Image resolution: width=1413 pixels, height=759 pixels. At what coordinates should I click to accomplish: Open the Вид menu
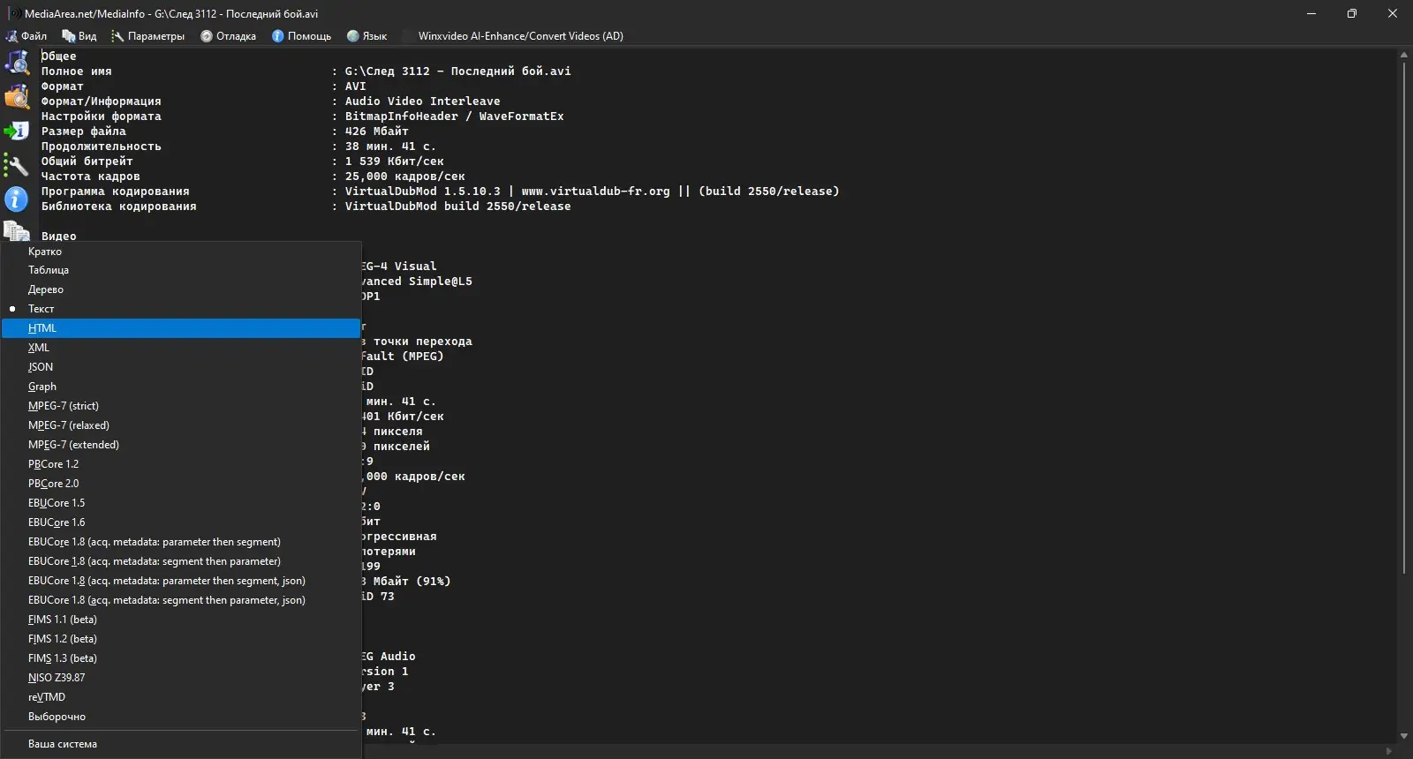point(79,36)
